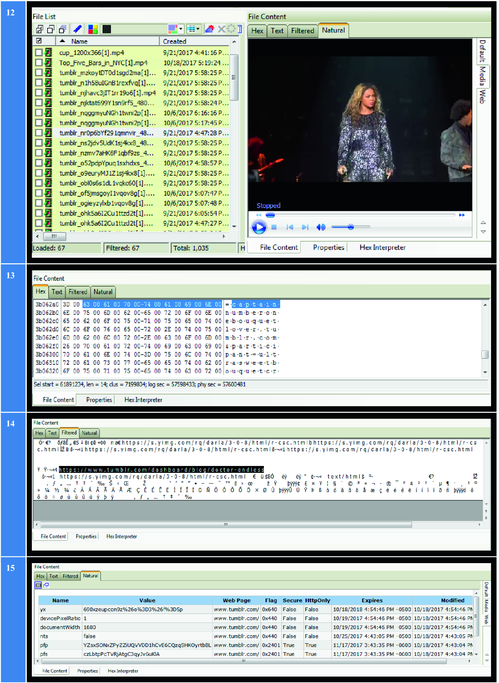Switch to Filtered tab above the video player

tap(302, 31)
